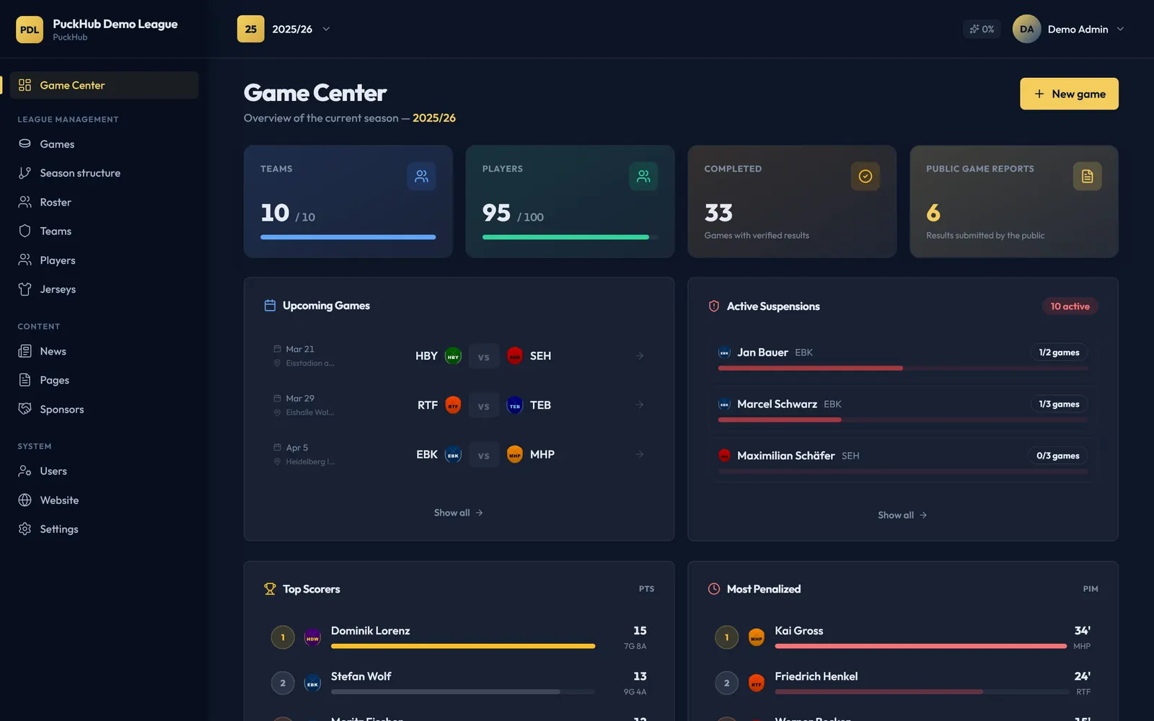Click the 0% sparkle status badge
The image size is (1154, 721).
[x=982, y=29]
